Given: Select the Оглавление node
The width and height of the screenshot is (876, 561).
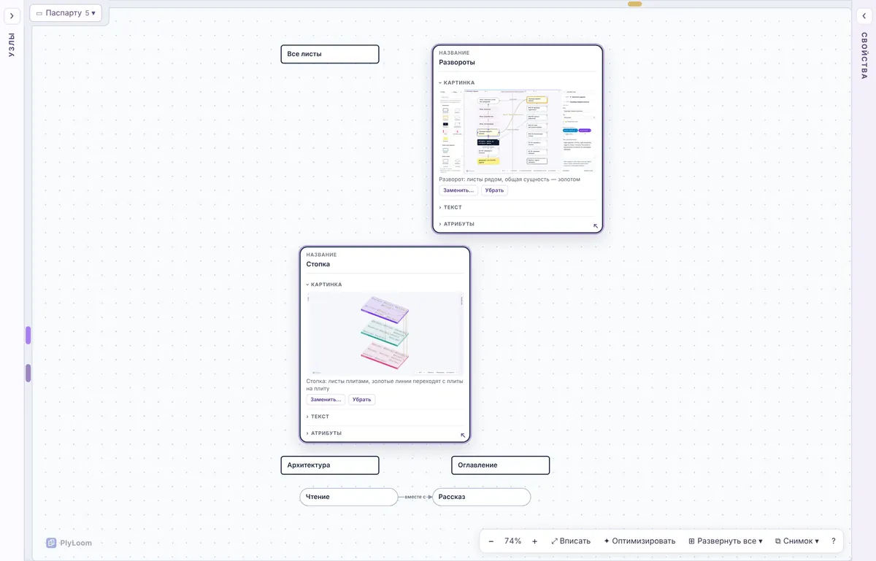Looking at the screenshot, I should coord(501,465).
